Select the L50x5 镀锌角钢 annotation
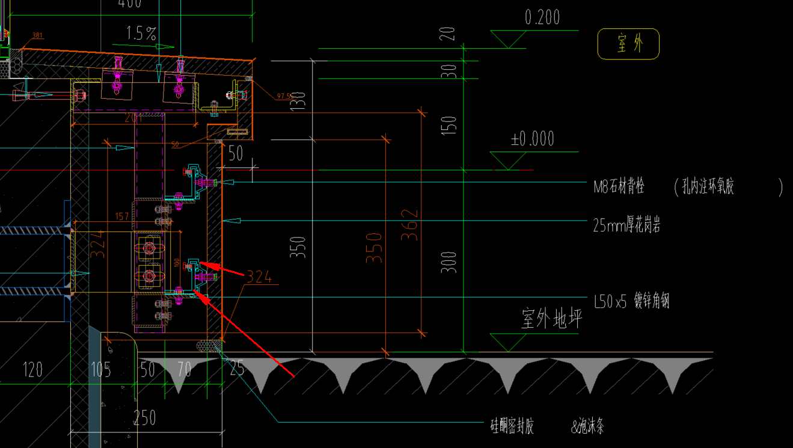The image size is (793, 448). pyautogui.click(x=631, y=301)
